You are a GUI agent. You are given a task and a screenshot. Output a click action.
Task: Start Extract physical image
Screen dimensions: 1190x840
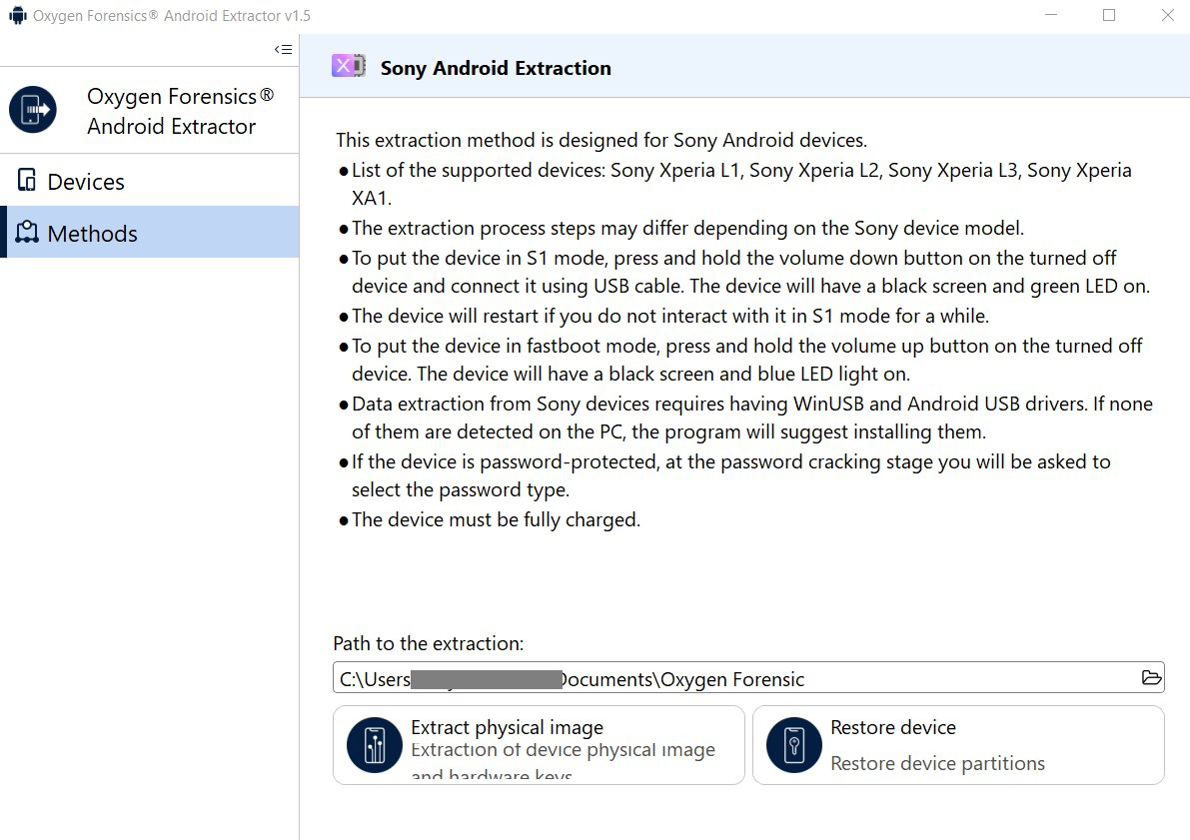pos(539,745)
